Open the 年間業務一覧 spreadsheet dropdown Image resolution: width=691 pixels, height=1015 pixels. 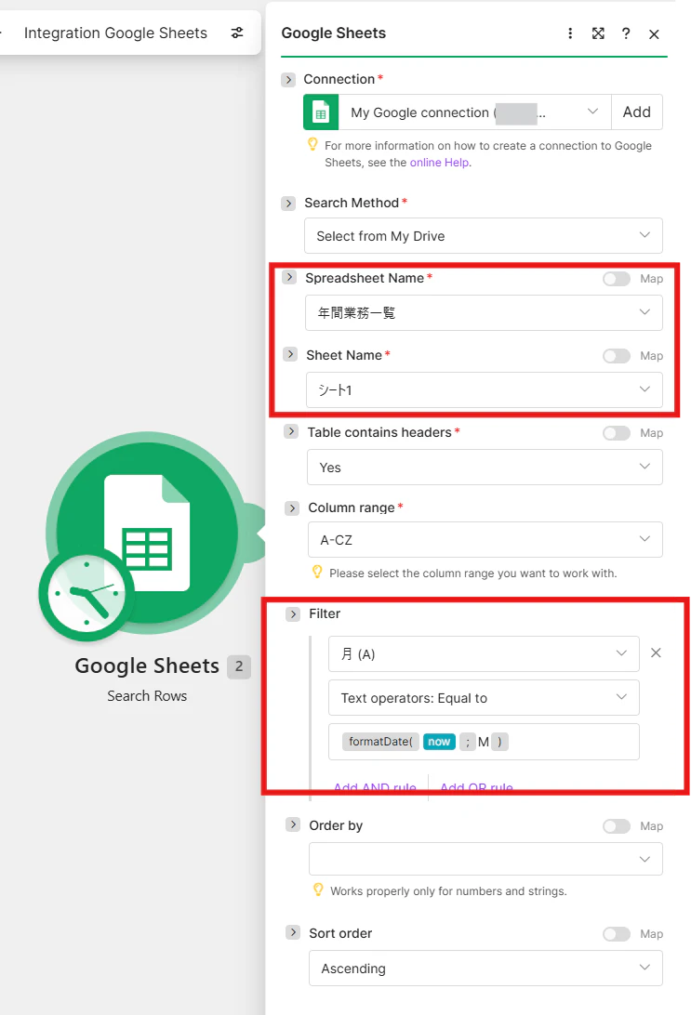(484, 312)
